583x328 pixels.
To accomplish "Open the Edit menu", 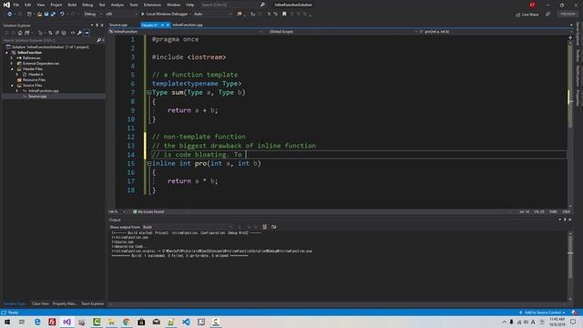I will 28,5.
